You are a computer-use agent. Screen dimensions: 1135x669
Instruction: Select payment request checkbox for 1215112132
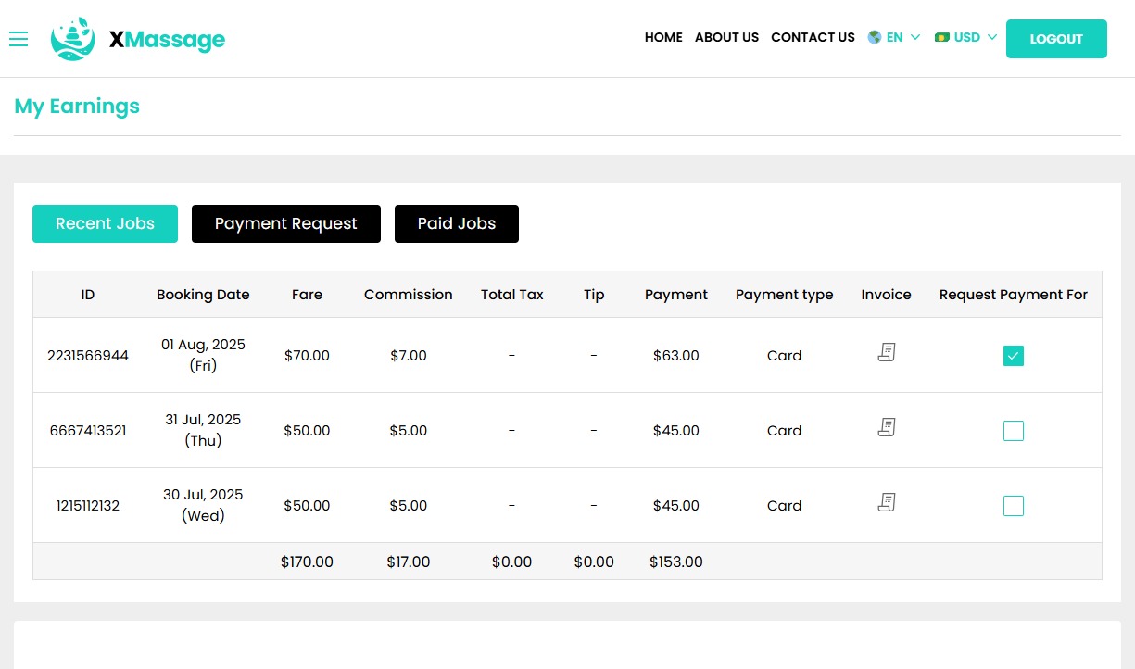(x=1014, y=506)
